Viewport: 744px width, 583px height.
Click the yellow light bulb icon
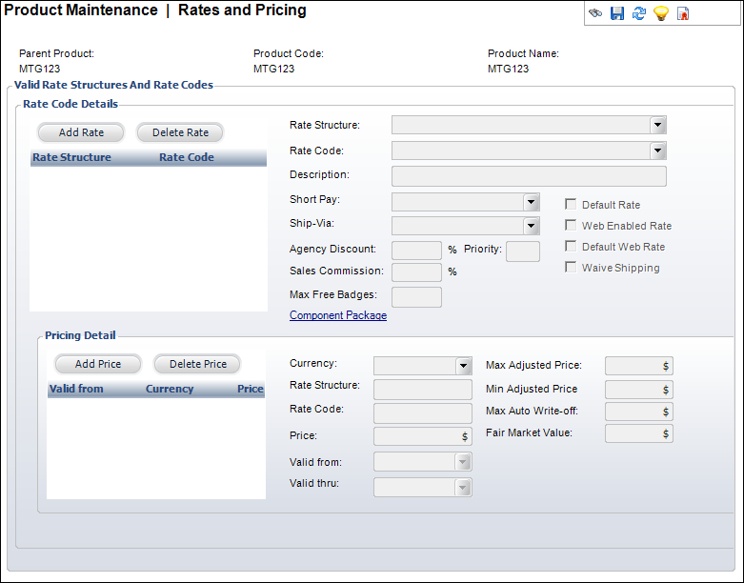click(x=660, y=13)
